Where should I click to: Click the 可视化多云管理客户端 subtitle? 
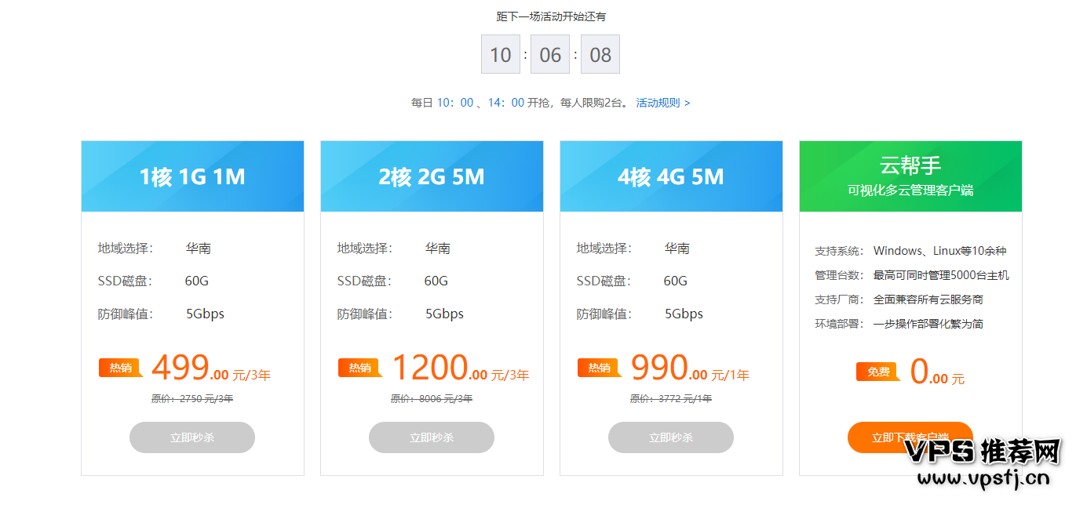point(910,190)
